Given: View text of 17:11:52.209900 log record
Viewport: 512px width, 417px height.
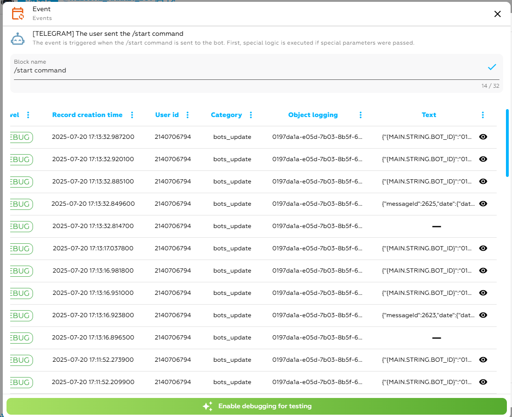Looking at the screenshot, I should (483, 382).
